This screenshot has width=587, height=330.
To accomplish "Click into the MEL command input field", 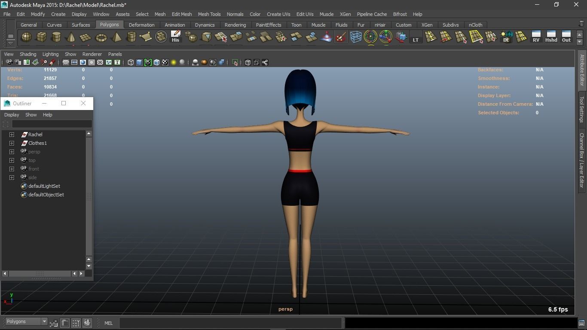I will pos(231,323).
